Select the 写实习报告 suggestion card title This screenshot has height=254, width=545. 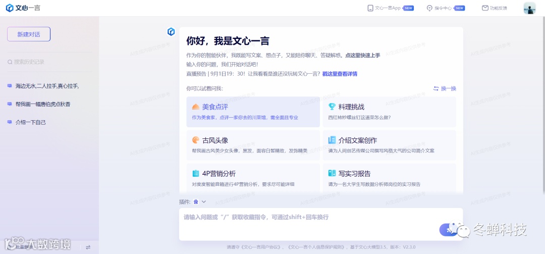click(x=355, y=174)
